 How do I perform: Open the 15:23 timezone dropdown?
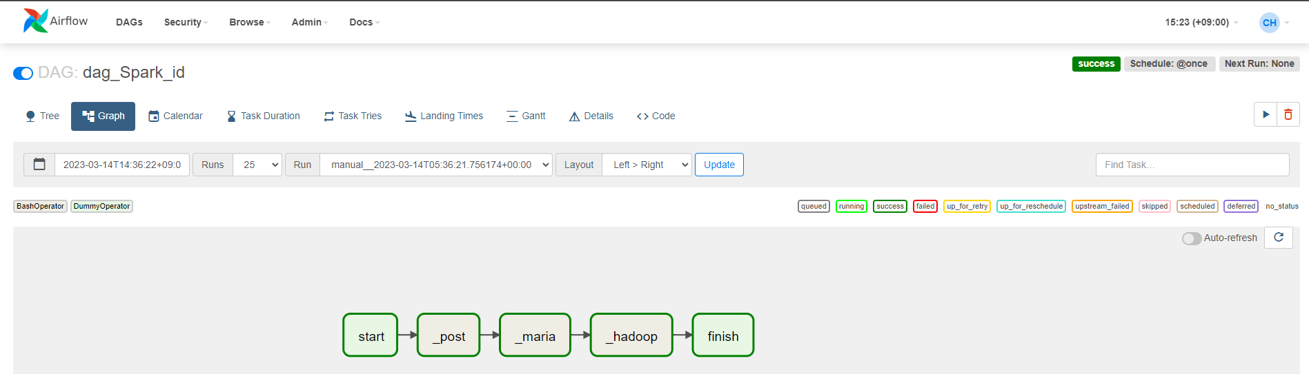point(1201,22)
